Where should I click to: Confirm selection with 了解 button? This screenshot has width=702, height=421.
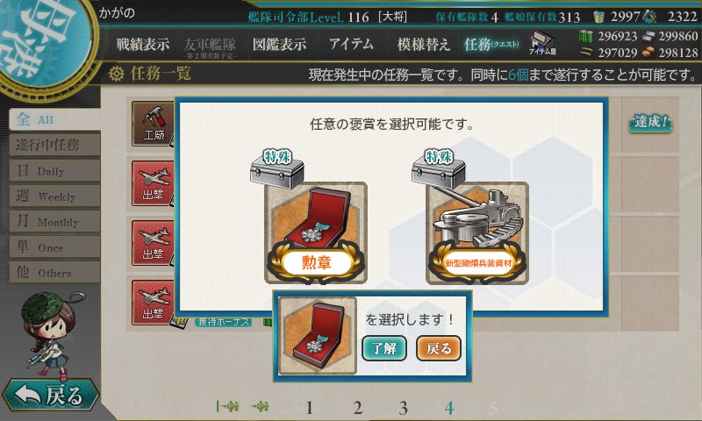coord(384,348)
